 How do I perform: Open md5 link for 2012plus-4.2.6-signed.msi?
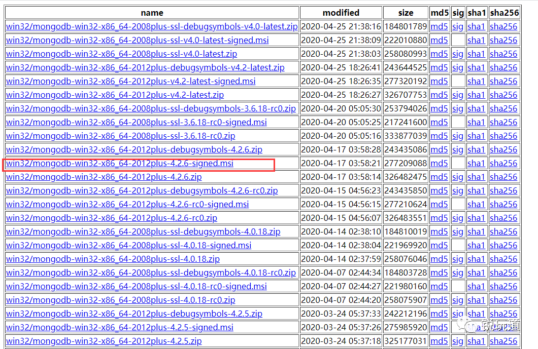(x=439, y=164)
